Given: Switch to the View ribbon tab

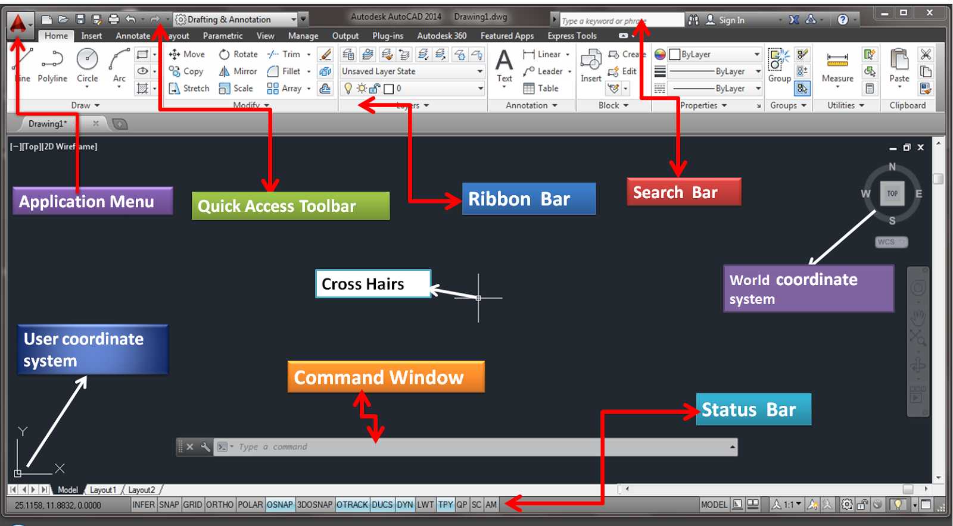Looking at the screenshot, I should click(266, 36).
